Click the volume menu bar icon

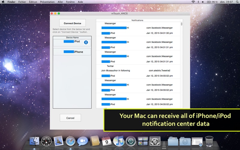203,2
